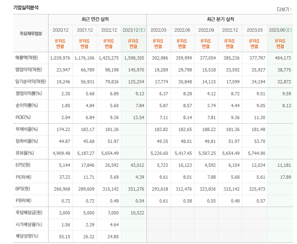Image resolution: width=297 pixels, height=244 pixels.
Task: Click the reserve ratio value 4,909.48
Action: pos(61,153)
